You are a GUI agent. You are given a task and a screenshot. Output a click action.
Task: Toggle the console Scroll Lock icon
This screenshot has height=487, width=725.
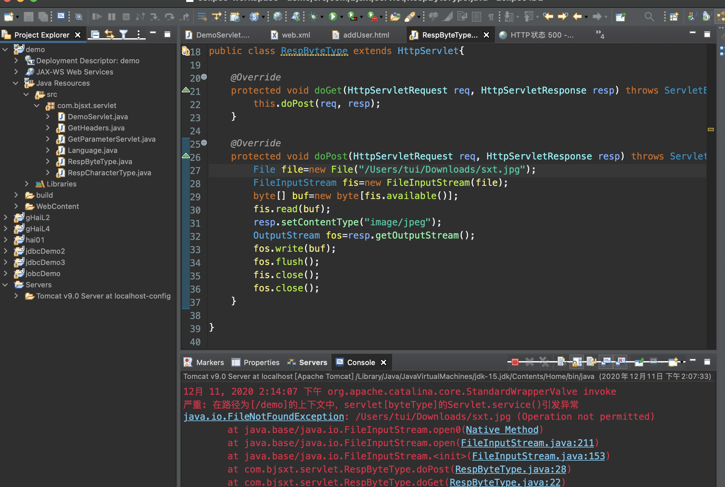[577, 362]
